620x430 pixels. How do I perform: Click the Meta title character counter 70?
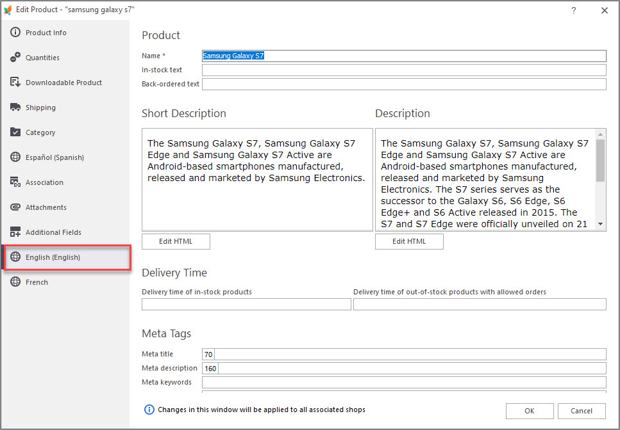208,354
